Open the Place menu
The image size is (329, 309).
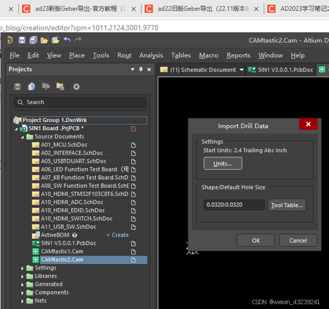[77, 55]
